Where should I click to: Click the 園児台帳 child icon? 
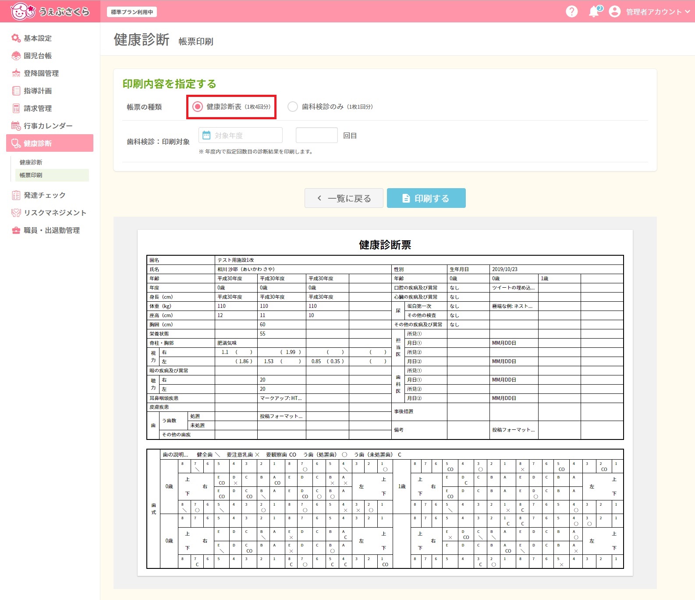[x=16, y=56]
